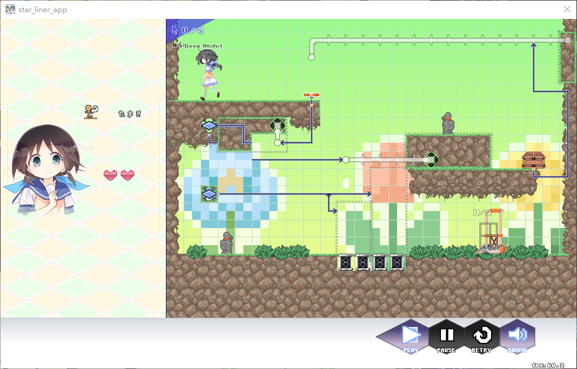Click the schoolgirl character on the ledge
Image resolution: width=577 pixels, height=369 pixels.
209,74
